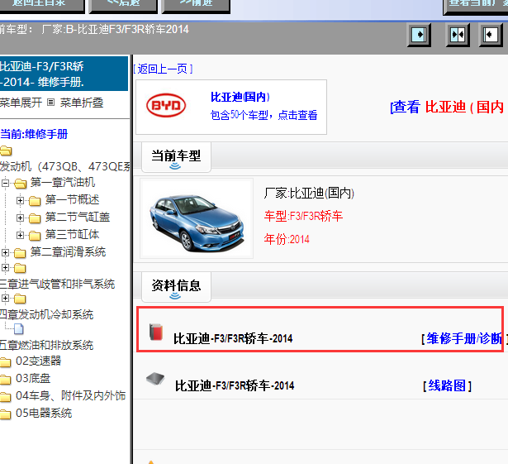This screenshot has width=508, height=464.
Task: Select 四章发动机冷却系统 tree label
Action: 46,314
